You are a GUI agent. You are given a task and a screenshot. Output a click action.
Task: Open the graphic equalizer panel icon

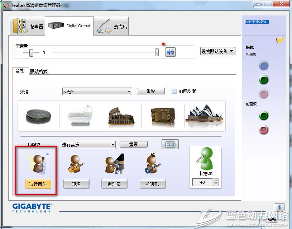pos(170,144)
